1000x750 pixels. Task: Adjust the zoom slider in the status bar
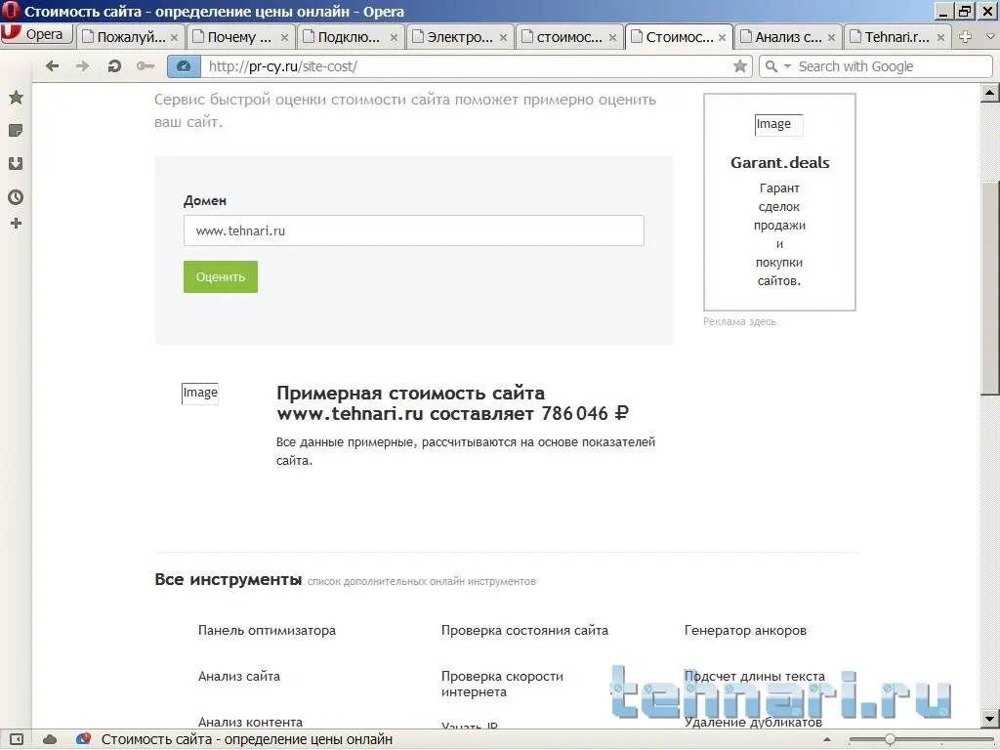[889, 740]
